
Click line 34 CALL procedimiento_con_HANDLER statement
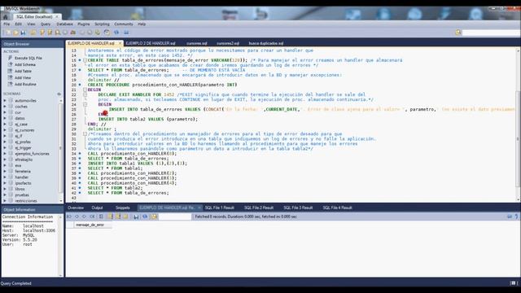point(132,154)
